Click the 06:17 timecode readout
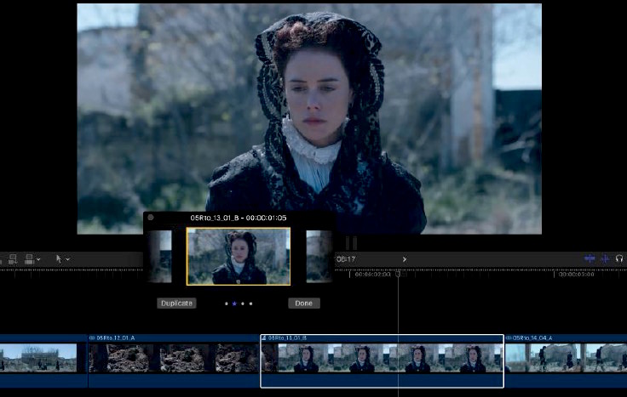Image resolution: width=627 pixels, height=397 pixels. 346,259
